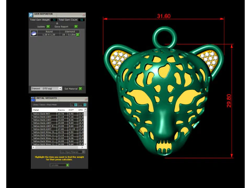This screenshot has height=188, width=251.
Task: Click the Total Gem Weight value field
Action: point(54,20)
